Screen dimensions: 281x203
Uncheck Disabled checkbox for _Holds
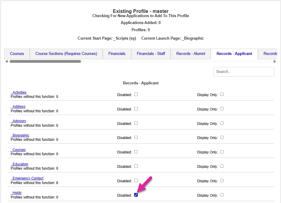[x=136, y=195]
